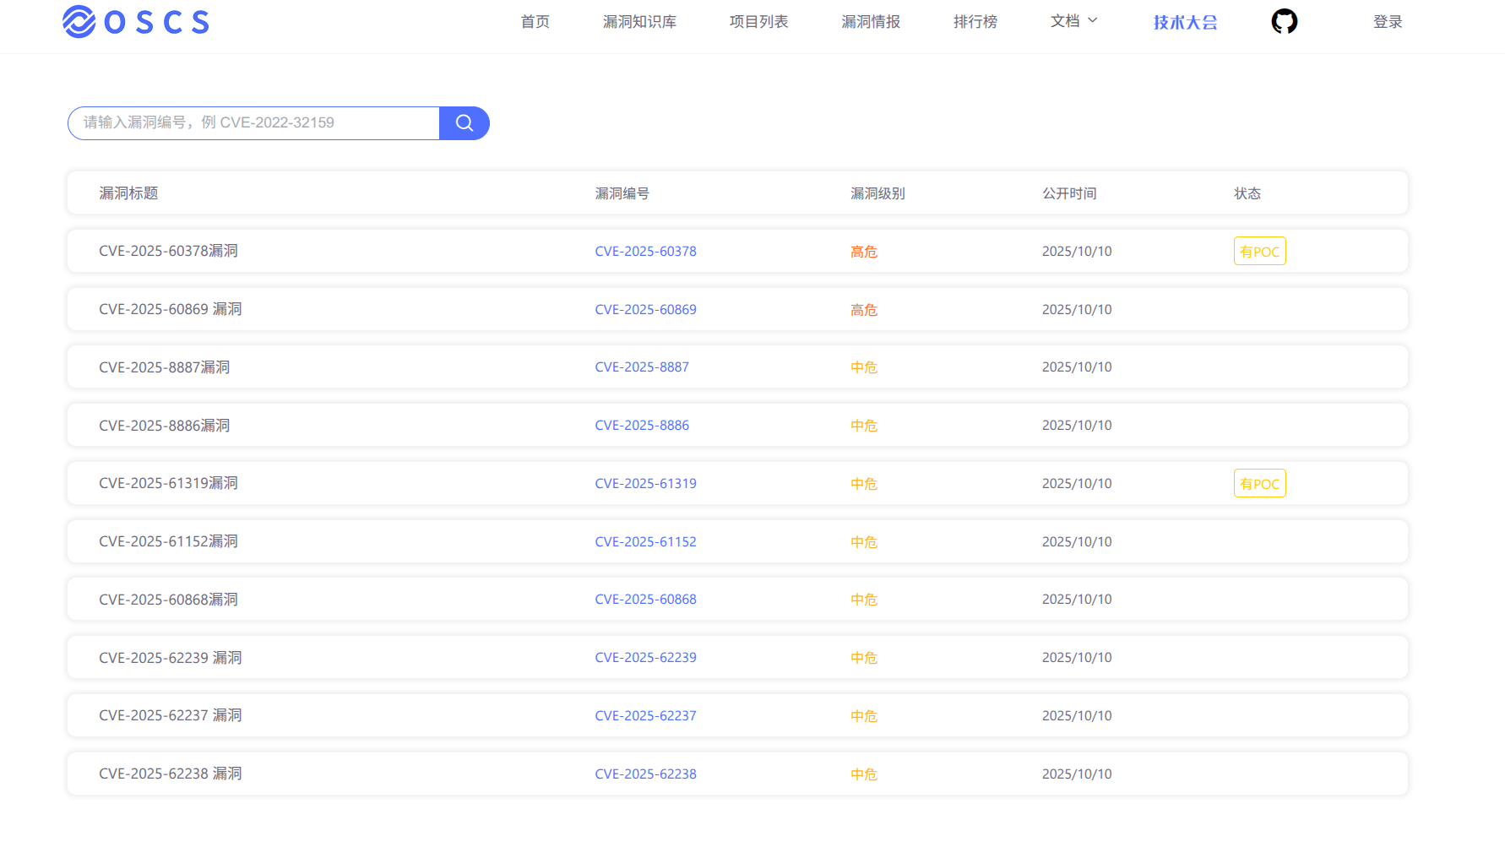Click the CVE-2025-62237 漏洞 row title

point(171,715)
